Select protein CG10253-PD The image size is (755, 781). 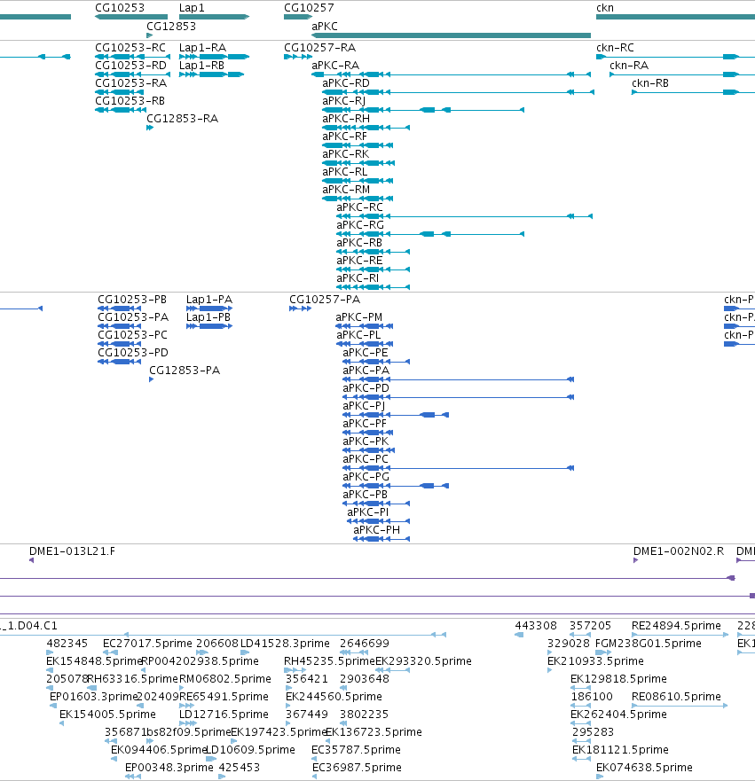click(120, 362)
